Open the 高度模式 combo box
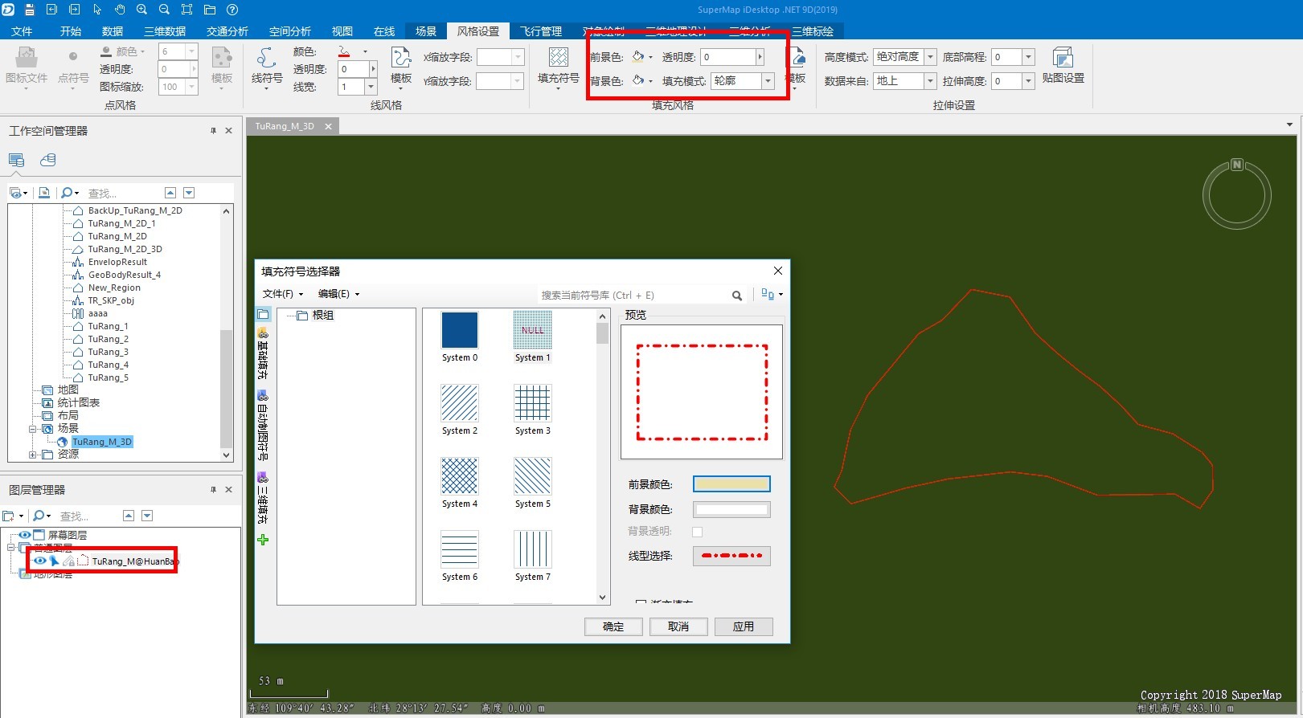Image resolution: width=1303 pixels, height=718 pixels. point(930,57)
